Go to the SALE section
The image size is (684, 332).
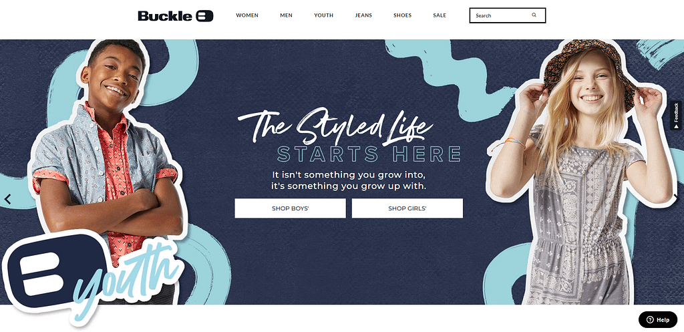point(440,15)
